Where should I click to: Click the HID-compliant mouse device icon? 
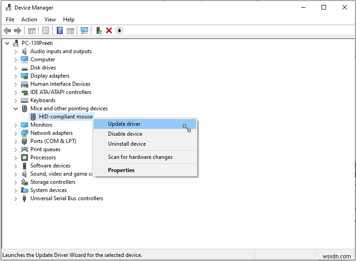tap(33, 117)
